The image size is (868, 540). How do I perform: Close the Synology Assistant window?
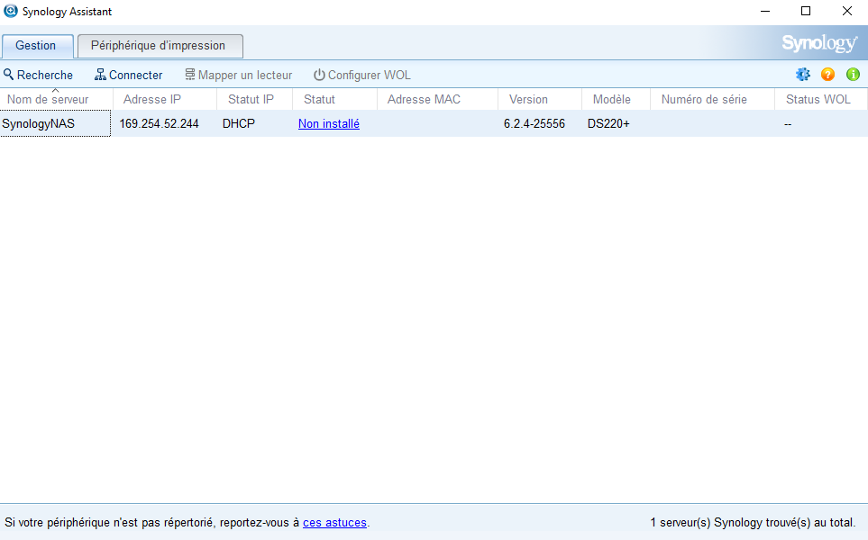pyautogui.click(x=847, y=11)
